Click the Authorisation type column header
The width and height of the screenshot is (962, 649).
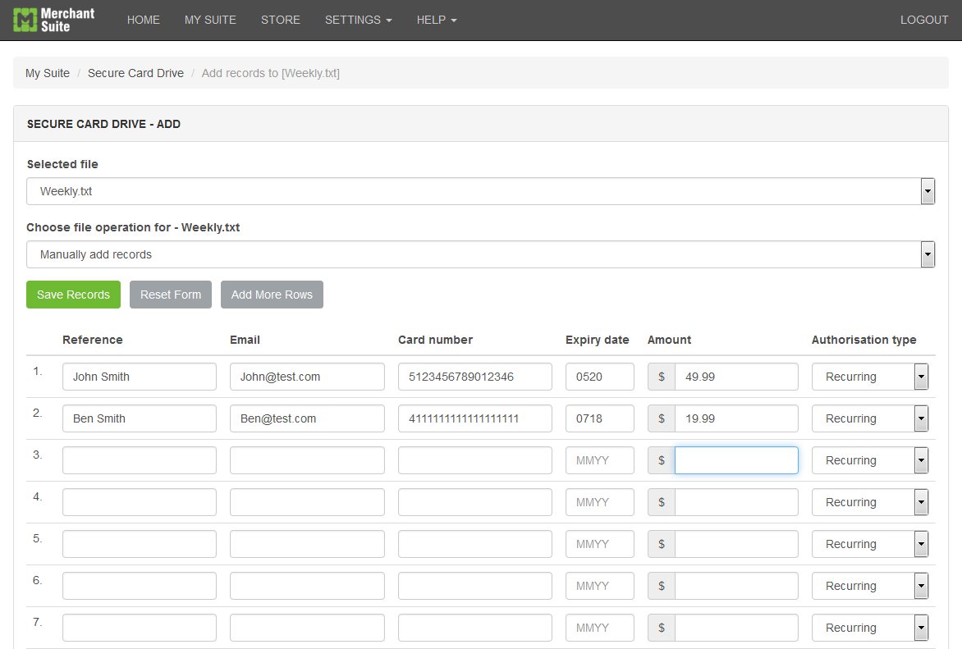click(864, 340)
